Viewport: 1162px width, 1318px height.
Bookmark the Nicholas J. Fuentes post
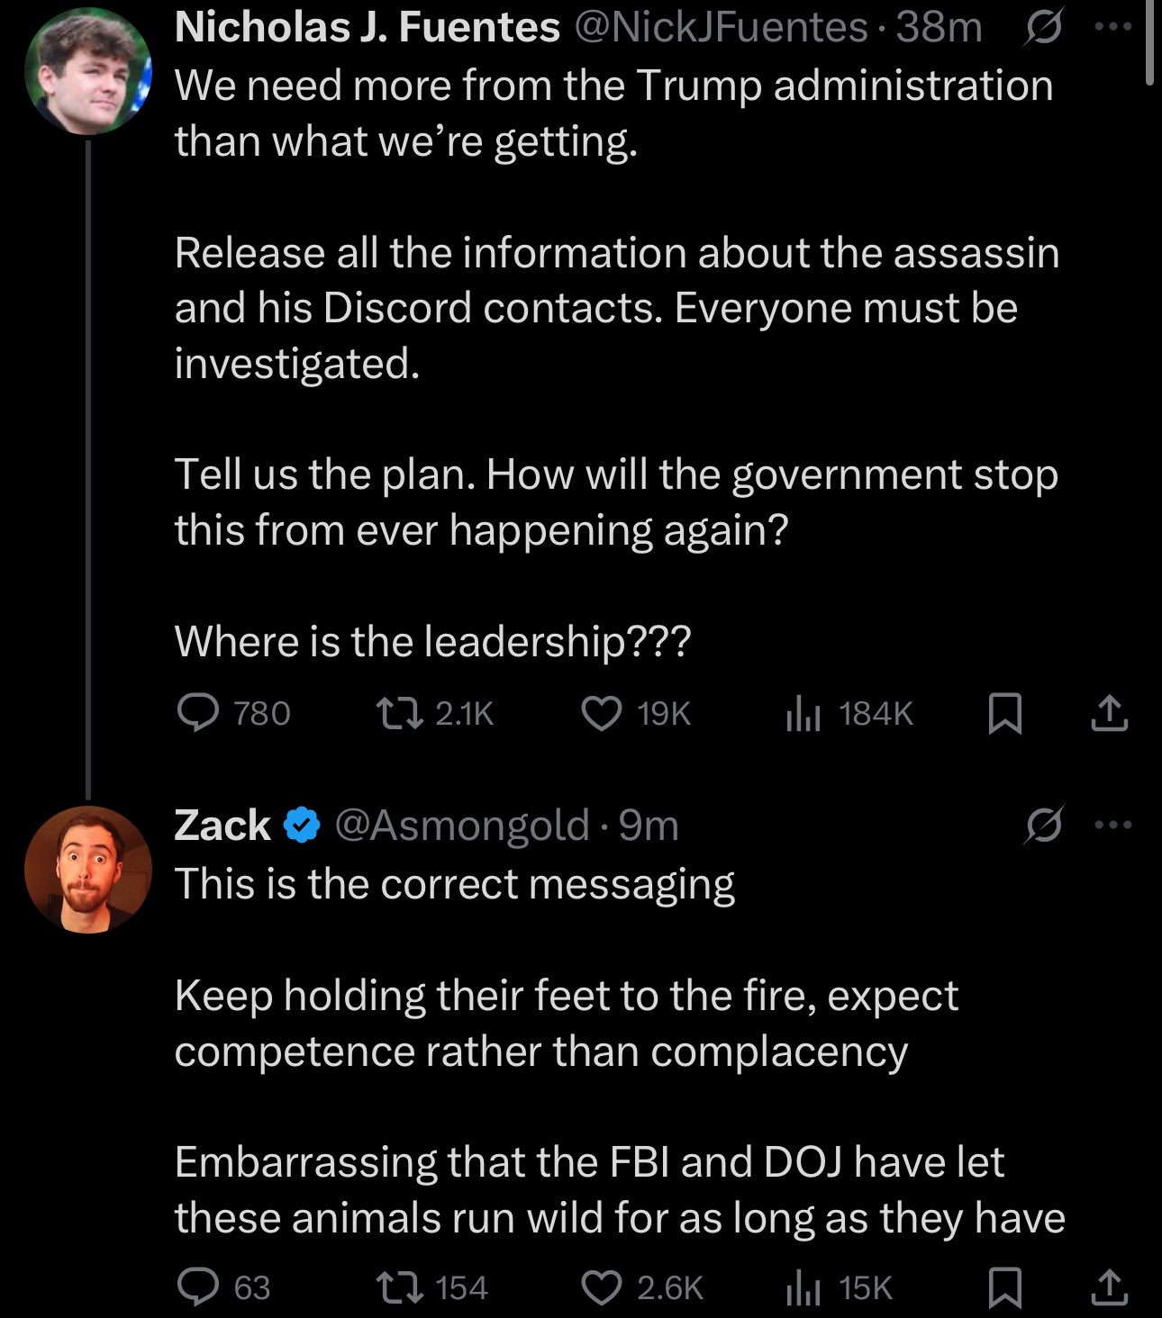coord(1004,714)
